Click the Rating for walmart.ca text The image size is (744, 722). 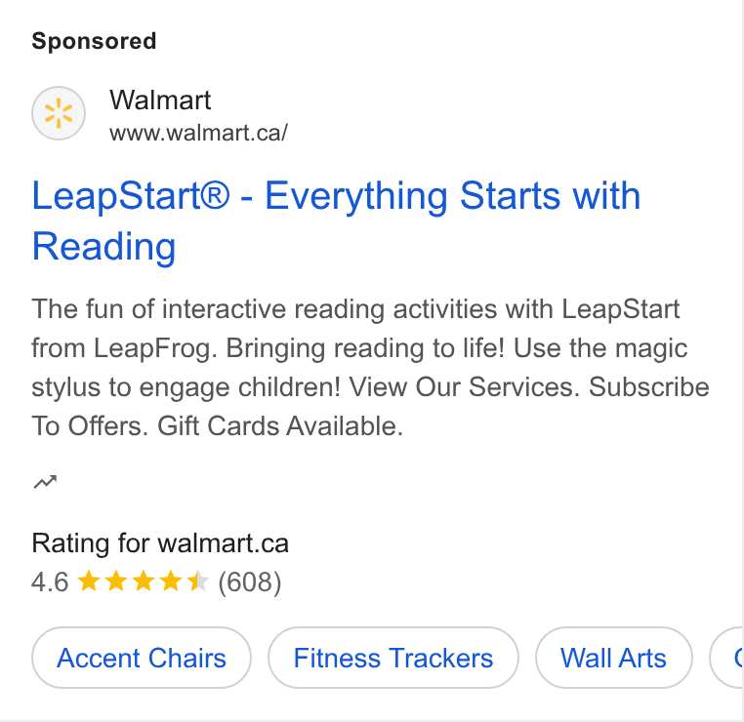click(x=160, y=543)
